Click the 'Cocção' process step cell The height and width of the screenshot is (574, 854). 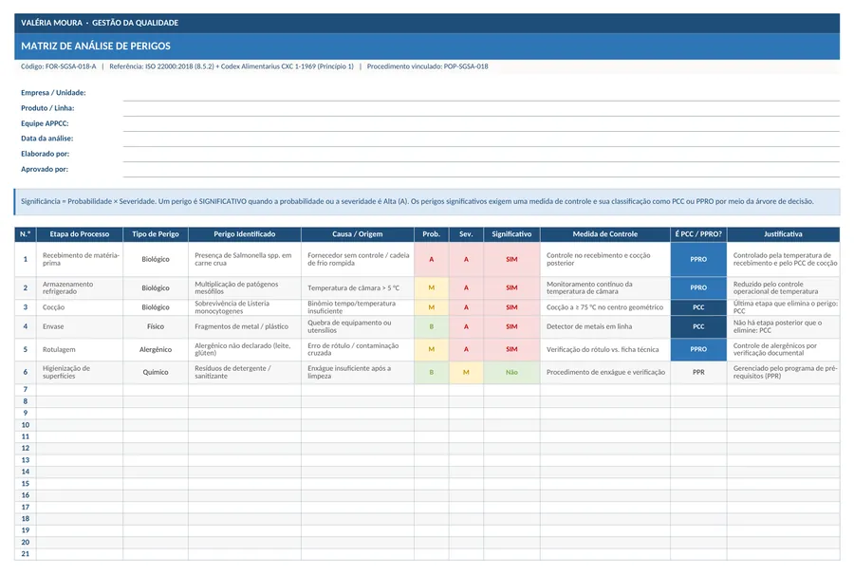(80, 307)
